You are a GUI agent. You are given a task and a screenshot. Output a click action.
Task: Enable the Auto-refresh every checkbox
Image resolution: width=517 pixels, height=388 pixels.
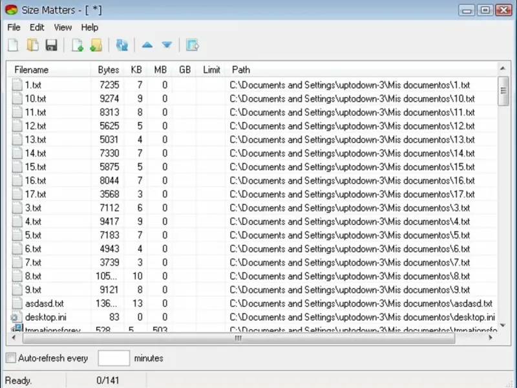tap(11, 358)
